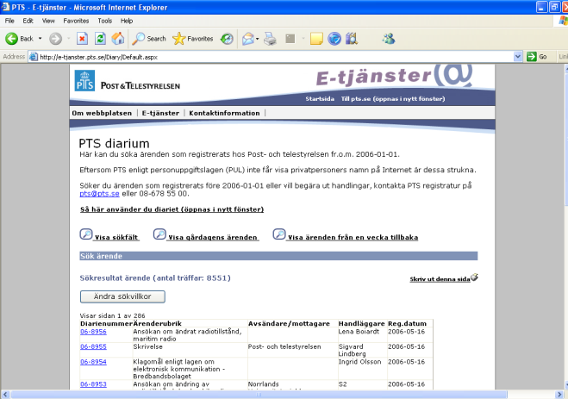Click the printer icon next to Skriv ut denna sida
The image size is (568, 399).
[x=474, y=277]
